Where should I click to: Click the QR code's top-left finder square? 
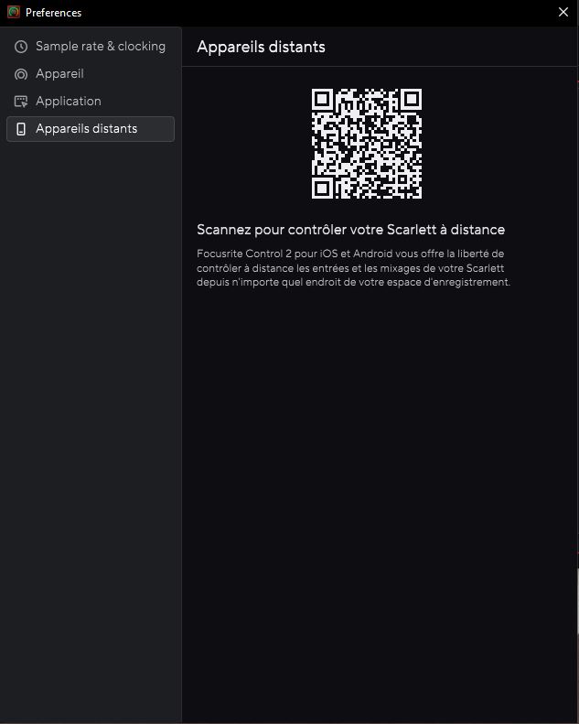click(323, 99)
